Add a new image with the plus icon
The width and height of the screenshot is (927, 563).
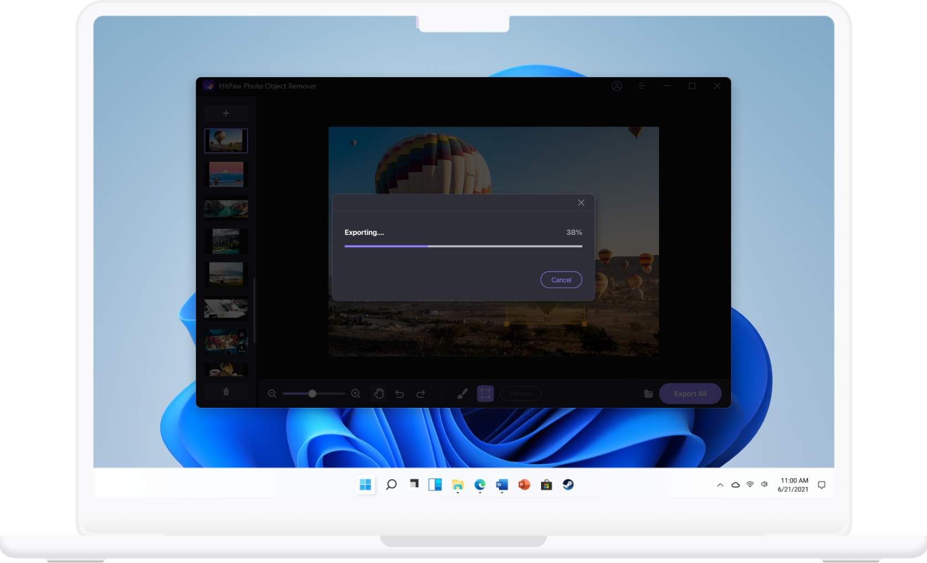click(x=226, y=113)
